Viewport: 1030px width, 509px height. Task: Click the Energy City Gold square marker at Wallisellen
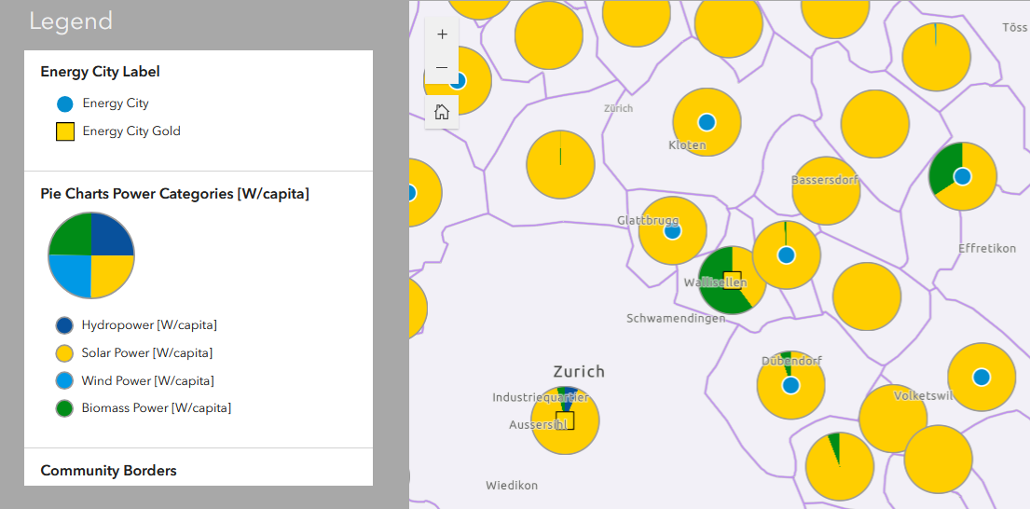point(732,280)
